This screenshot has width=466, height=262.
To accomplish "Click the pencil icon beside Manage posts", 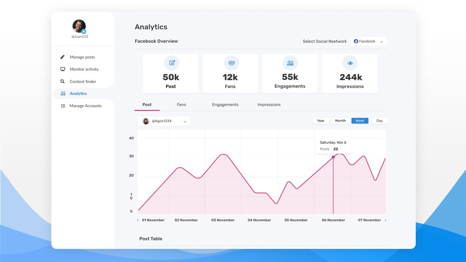I will pyautogui.click(x=63, y=57).
